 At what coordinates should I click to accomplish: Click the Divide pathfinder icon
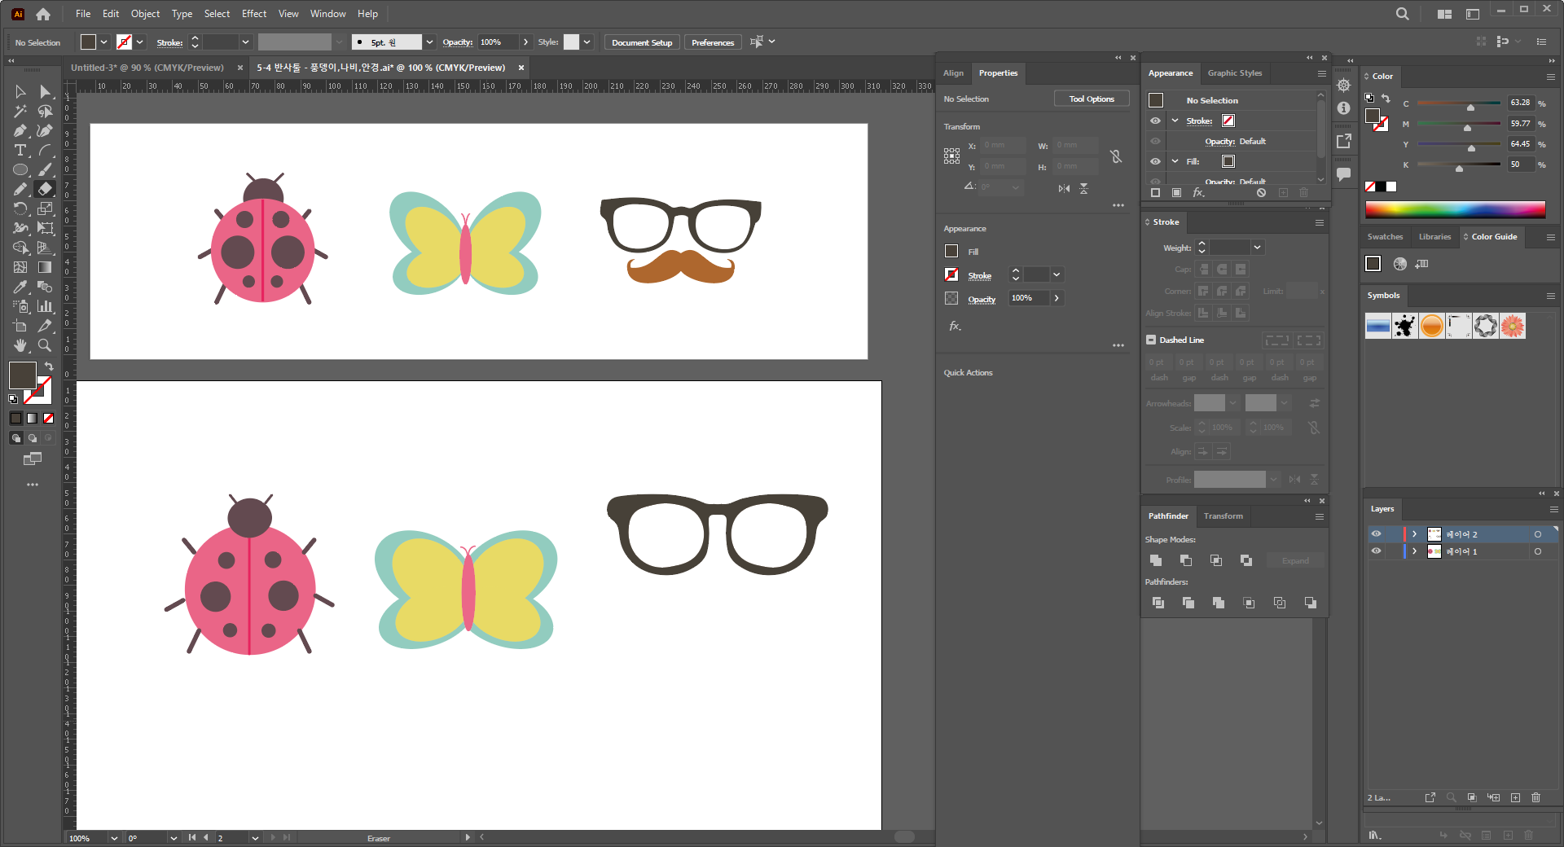(1158, 603)
